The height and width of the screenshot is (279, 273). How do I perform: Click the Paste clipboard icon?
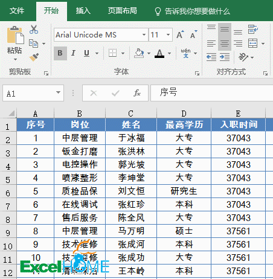pyautogui.click(x=15, y=35)
